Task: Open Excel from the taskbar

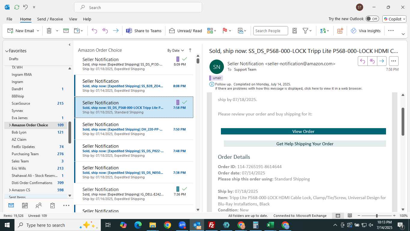Action: click(x=270, y=225)
